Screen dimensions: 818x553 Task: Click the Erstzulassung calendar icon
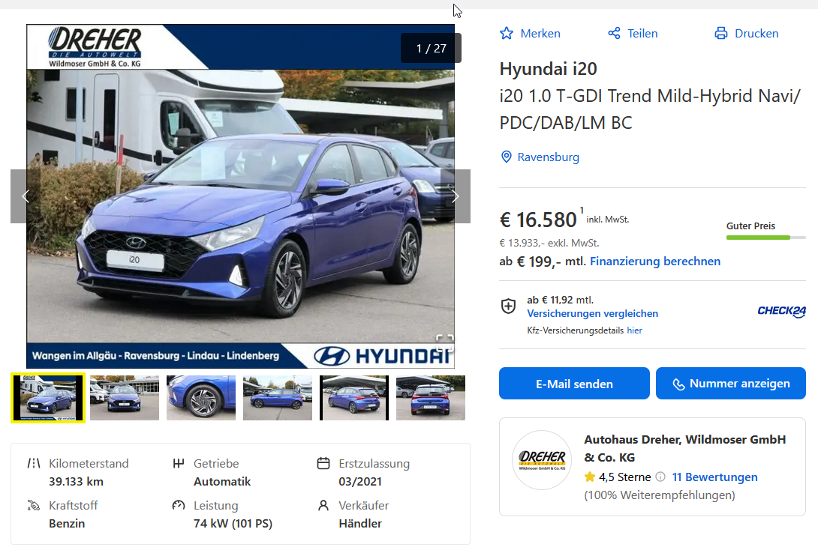323,463
